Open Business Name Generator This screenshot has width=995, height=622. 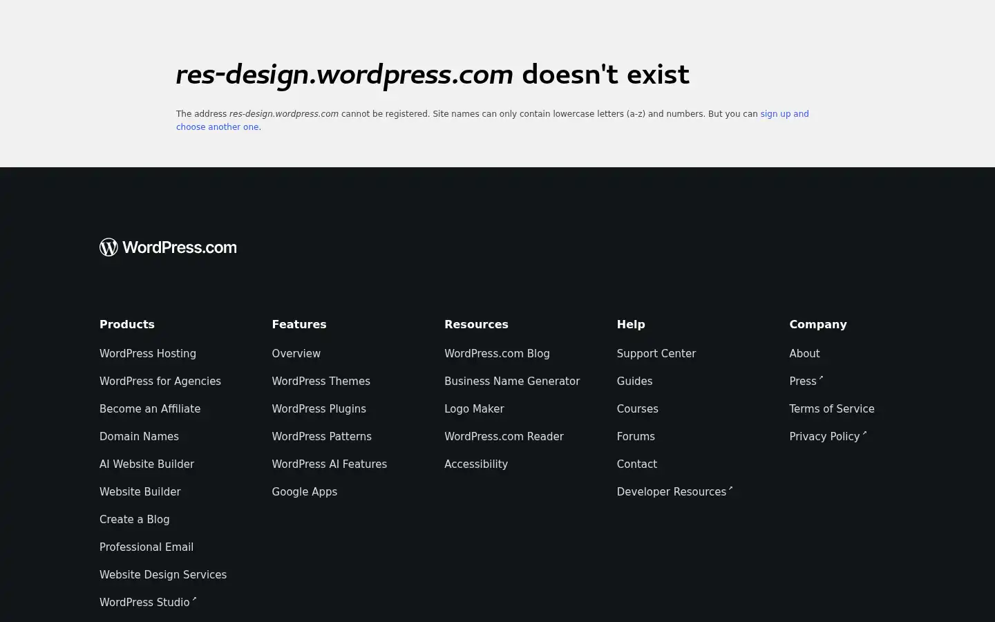pyautogui.click(x=512, y=381)
